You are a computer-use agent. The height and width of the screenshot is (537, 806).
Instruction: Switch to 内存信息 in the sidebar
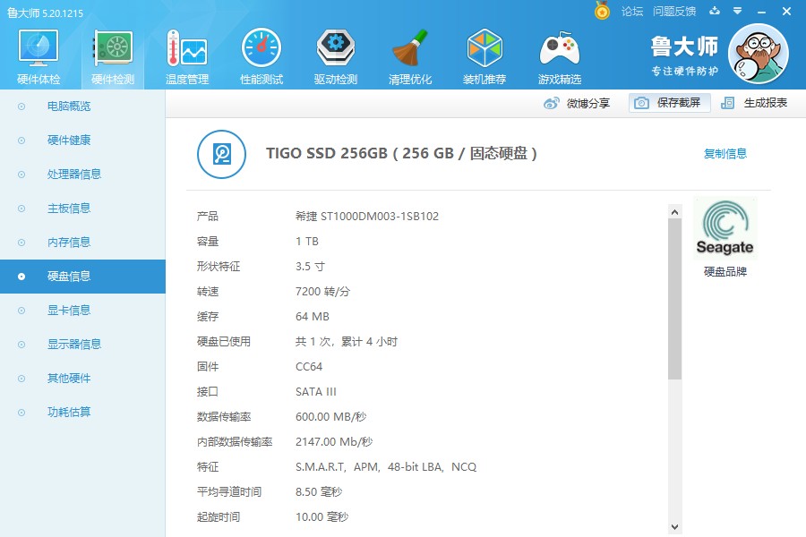tap(69, 243)
